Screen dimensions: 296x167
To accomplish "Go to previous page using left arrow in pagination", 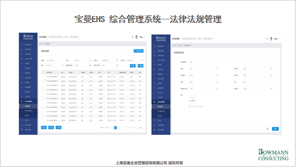I will click(x=112, y=128).
